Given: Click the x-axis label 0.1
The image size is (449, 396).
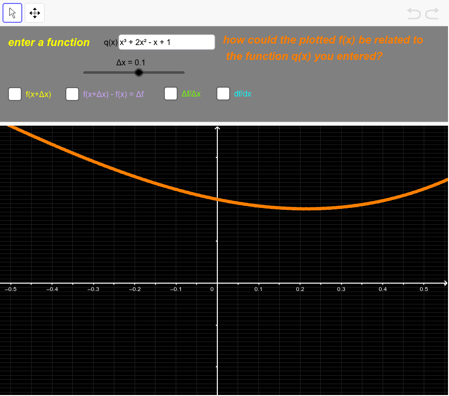Looking at the screenshot, I should 258,289.
